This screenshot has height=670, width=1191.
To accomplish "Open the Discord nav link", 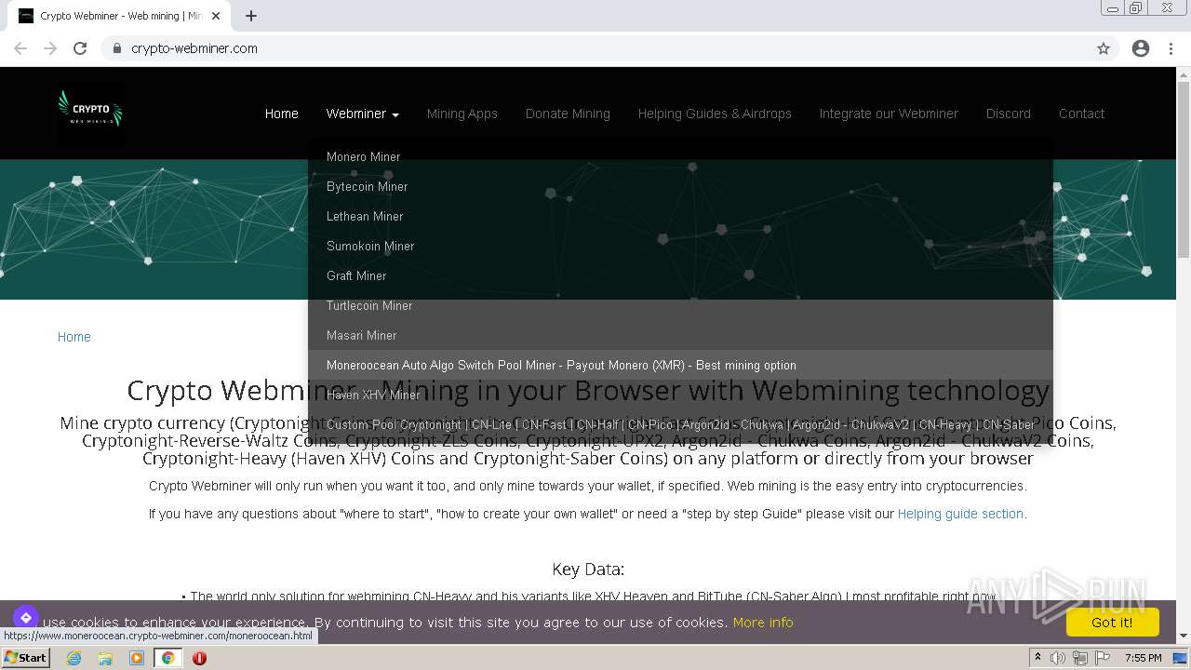I will [1009, 114].
